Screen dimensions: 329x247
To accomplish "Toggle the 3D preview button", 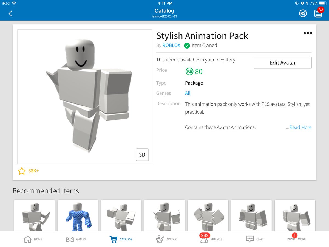I will tap(142, 155).
